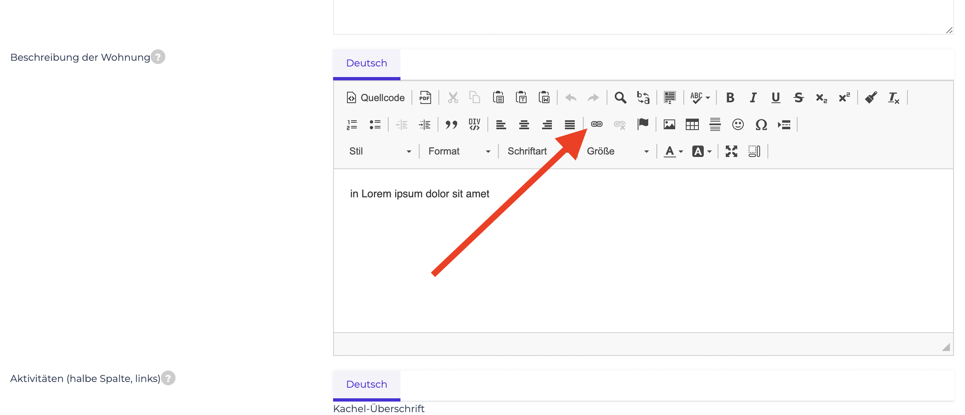Insert an image
Screen dimensions: 965x415
coord(669,124)
